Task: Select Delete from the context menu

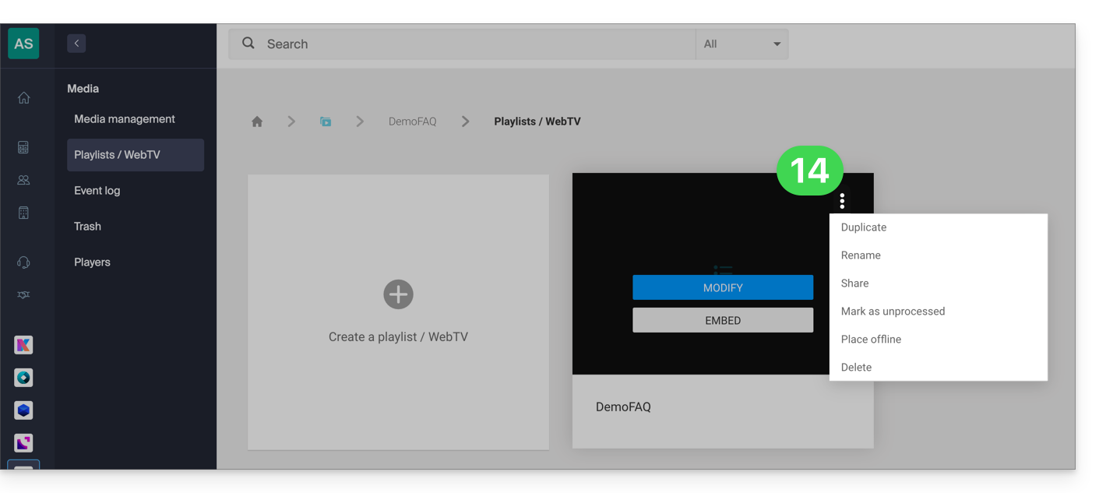Action: [856, 368]
